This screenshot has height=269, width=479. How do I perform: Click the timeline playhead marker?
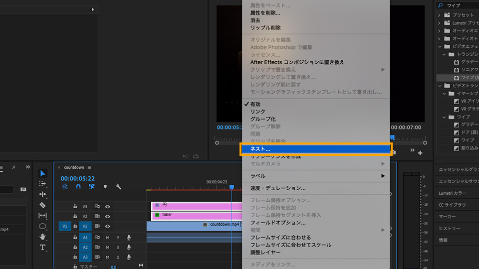click(232, 187)
